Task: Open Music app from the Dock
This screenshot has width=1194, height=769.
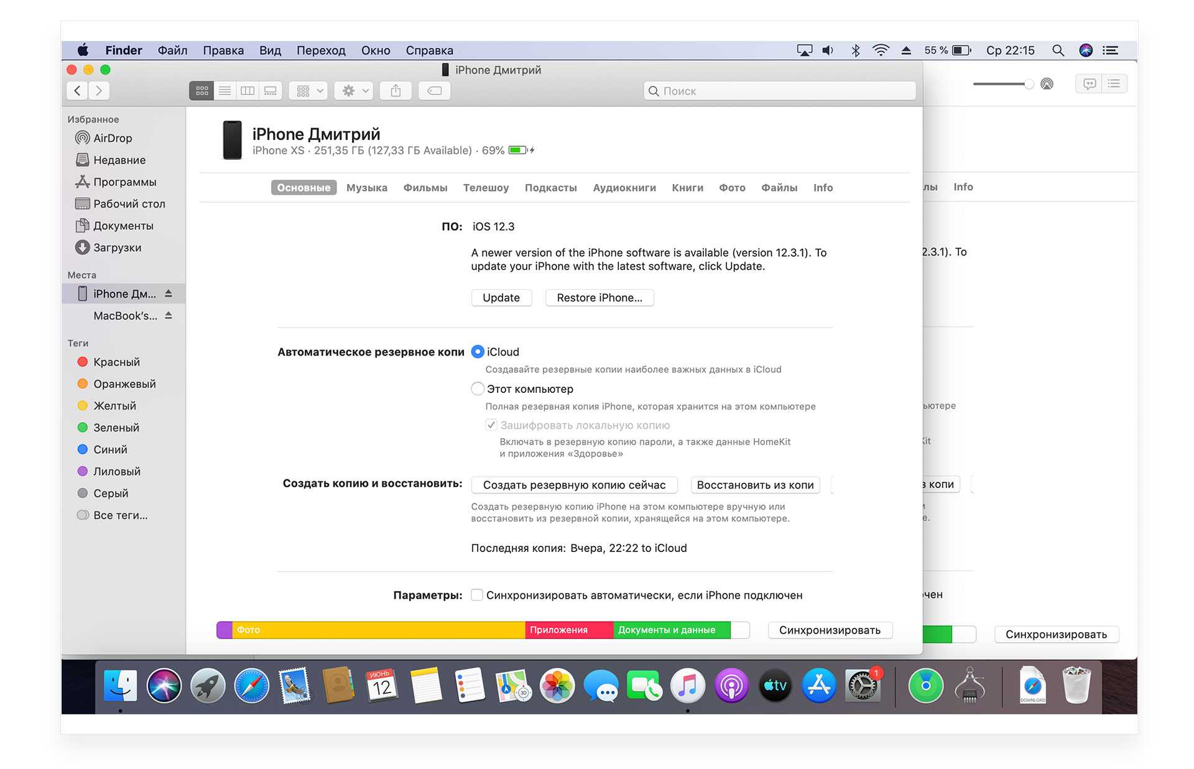Action: pos(687,686)
